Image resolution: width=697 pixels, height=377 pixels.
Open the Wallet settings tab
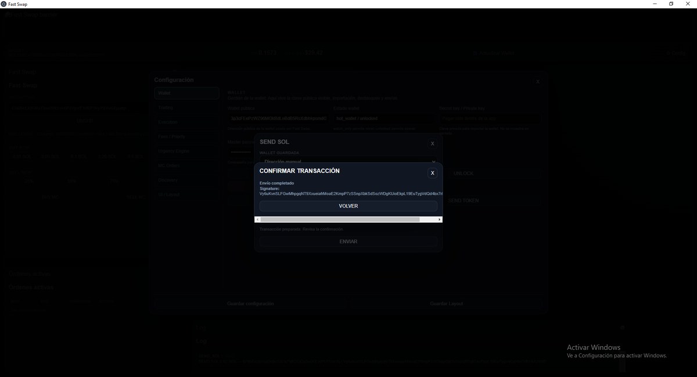[x=186, y=93]
